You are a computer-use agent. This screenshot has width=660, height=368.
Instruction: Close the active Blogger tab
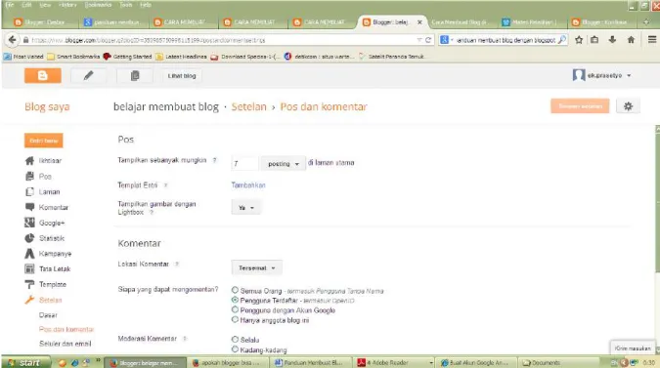click(x=419, y=22)
